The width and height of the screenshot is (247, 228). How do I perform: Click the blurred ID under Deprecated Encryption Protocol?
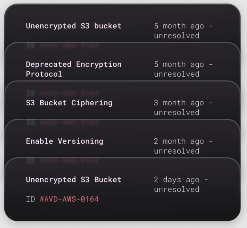62,93
